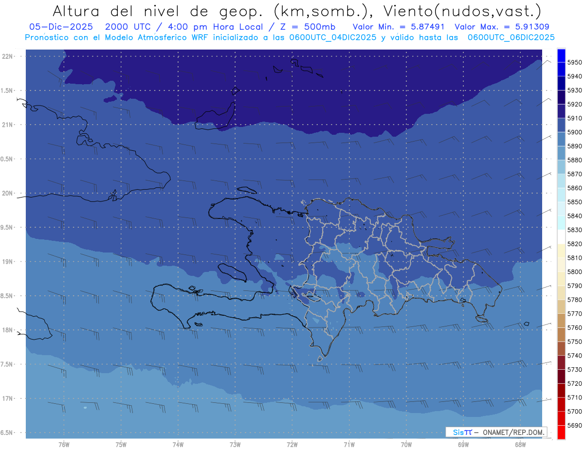Pick the red legend swatch between 5690 and 5700
The image size is (584, 451).
tap(561, 418)
